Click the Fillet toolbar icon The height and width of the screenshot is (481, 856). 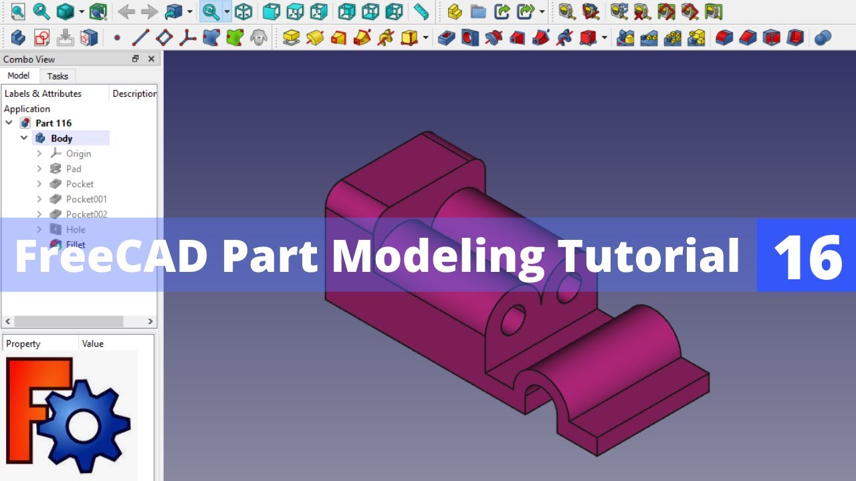(724, 37)
